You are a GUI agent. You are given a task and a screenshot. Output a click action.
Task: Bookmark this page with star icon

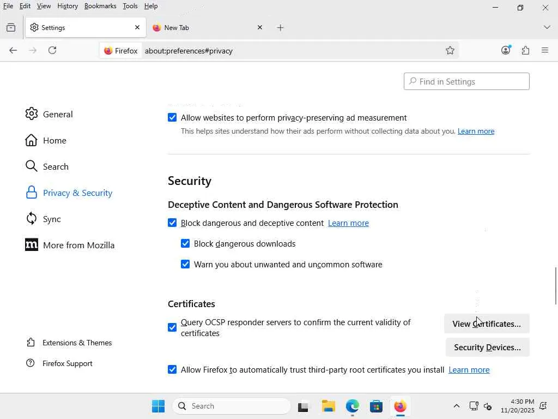point(450,50)
